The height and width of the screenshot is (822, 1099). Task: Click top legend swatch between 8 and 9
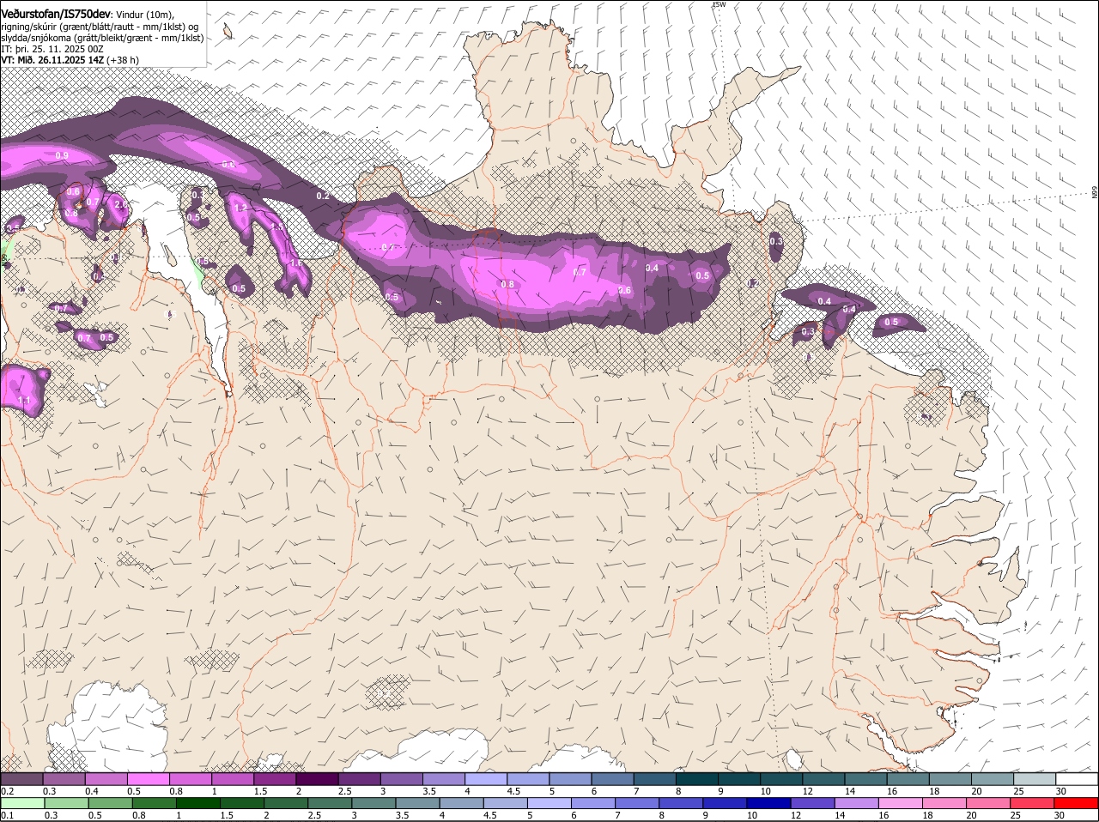(x=697, y=779)
